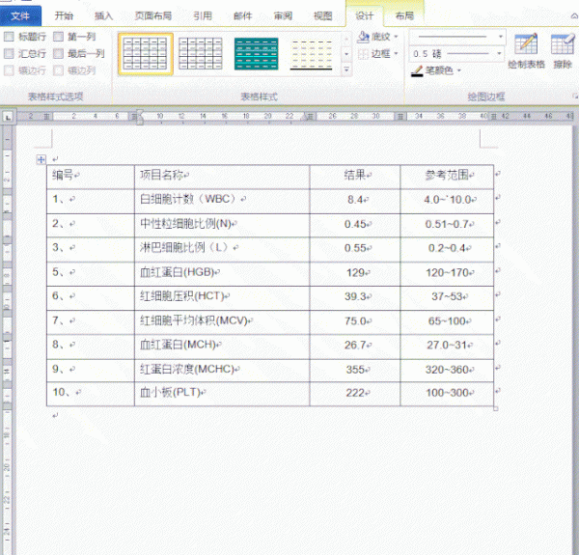Open the View (视图) tab
The height and width of the screenshot is (555, 579).
click(322, 15)
